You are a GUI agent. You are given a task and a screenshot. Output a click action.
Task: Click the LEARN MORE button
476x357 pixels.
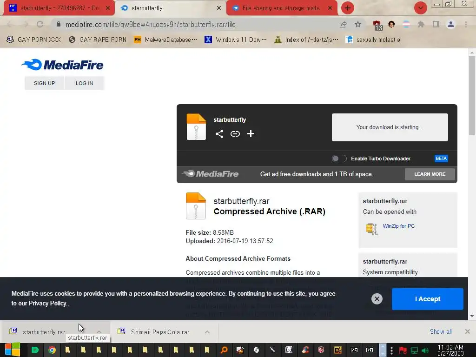tap(430, 174)
